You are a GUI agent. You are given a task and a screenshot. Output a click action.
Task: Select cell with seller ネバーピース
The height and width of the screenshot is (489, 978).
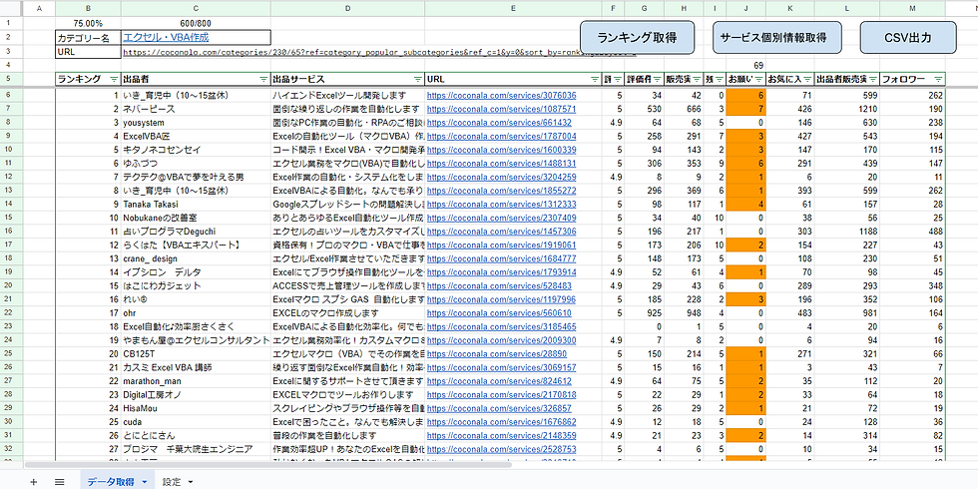coord(196,109)
